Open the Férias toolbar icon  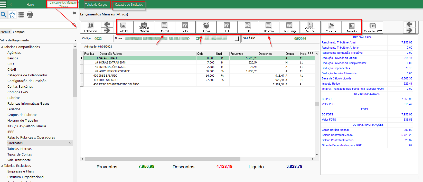pyautogui.click(x=206, y=27)
